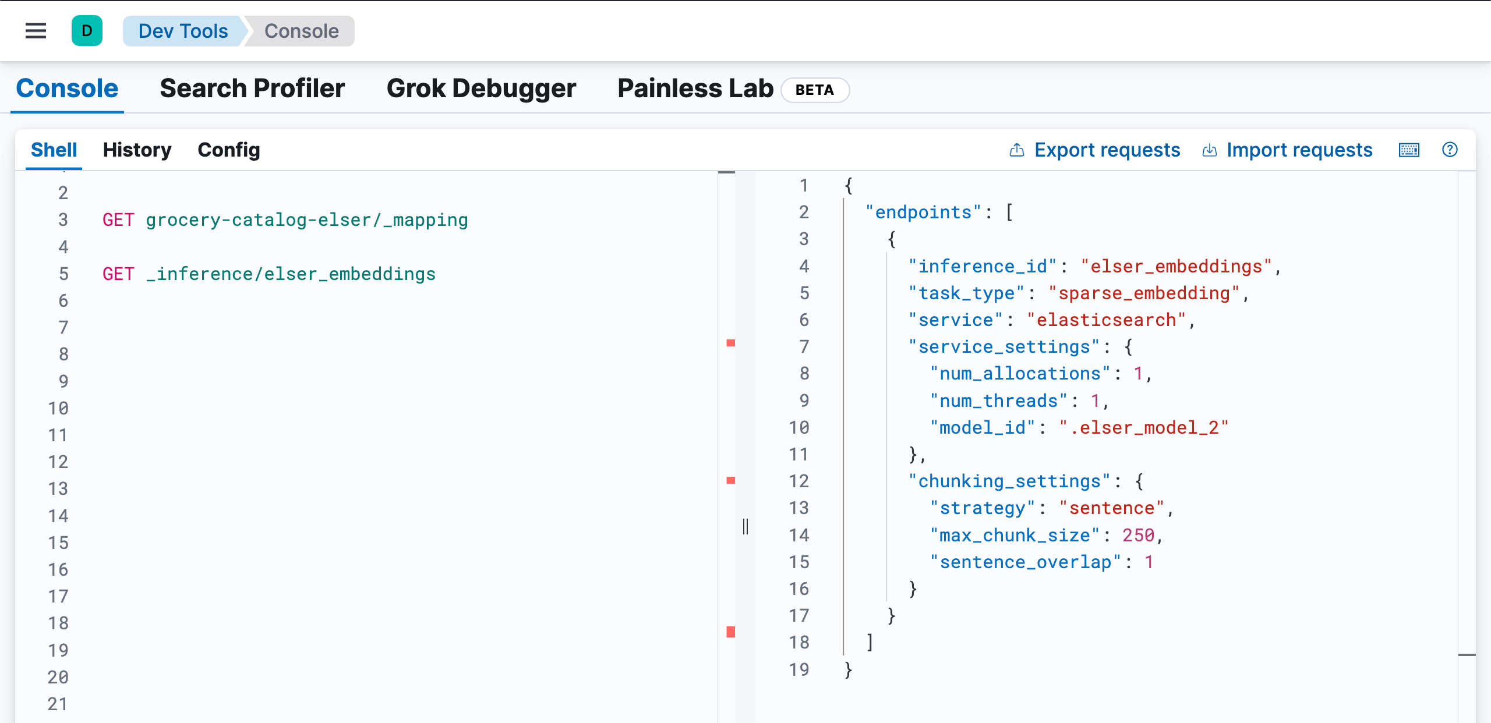This screenshot has width=1491, height=723.
Task: Open the Painless Lab tab
Action: coord(695,88)
